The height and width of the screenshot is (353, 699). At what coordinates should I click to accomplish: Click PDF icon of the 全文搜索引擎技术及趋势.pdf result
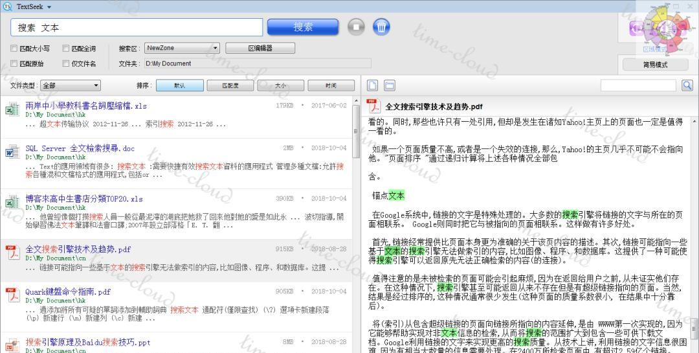click(12, 253)
